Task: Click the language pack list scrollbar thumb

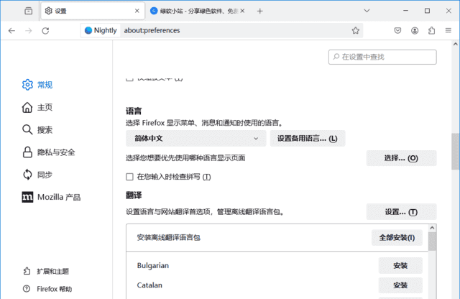Action: tap(432, 241)
